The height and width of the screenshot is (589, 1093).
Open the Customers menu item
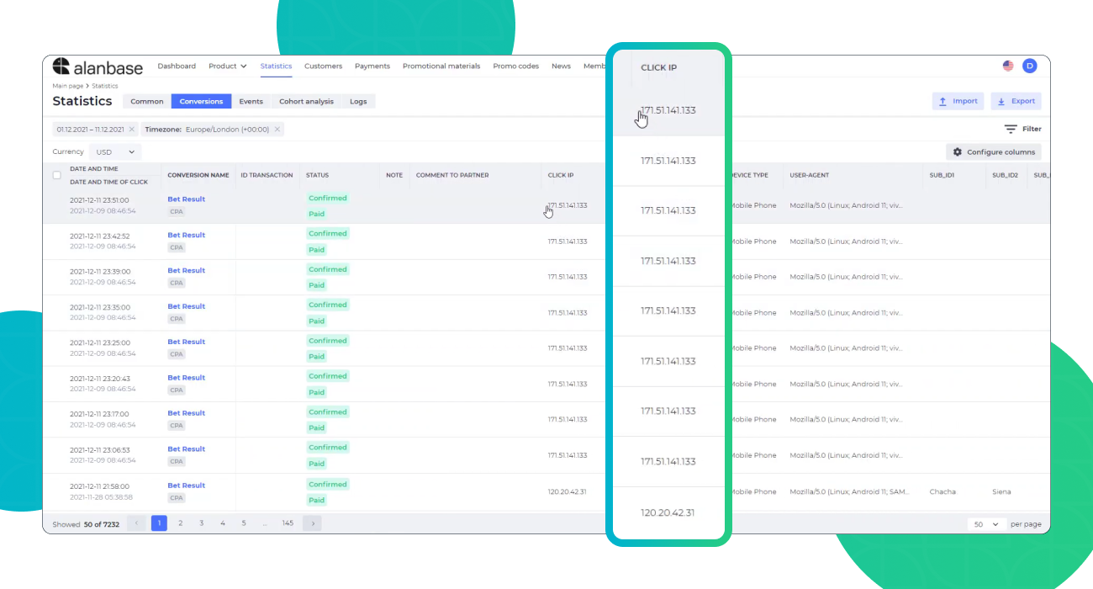tap(323, 66)
